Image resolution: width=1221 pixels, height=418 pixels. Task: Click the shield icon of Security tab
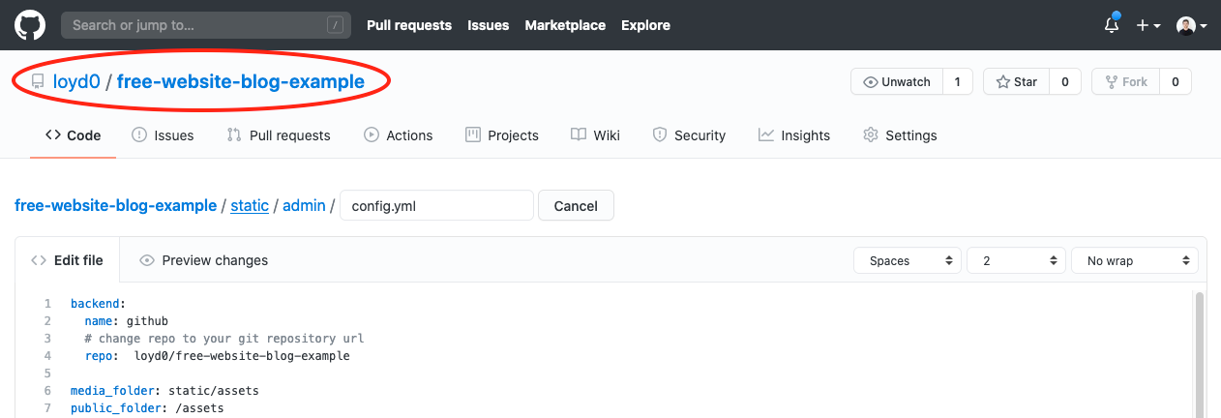660,135
